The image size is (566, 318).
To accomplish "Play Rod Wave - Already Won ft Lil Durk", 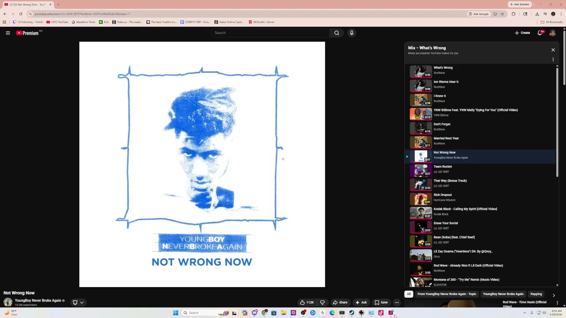I will 481,269.
